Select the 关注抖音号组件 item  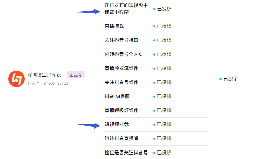coord(122,82)
